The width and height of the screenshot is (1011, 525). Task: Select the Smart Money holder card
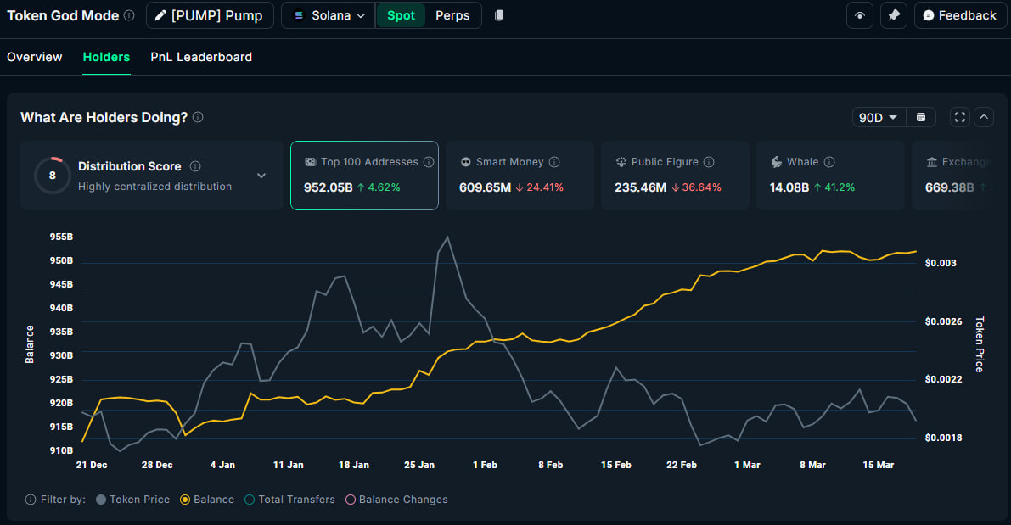(x=520, y=175)
